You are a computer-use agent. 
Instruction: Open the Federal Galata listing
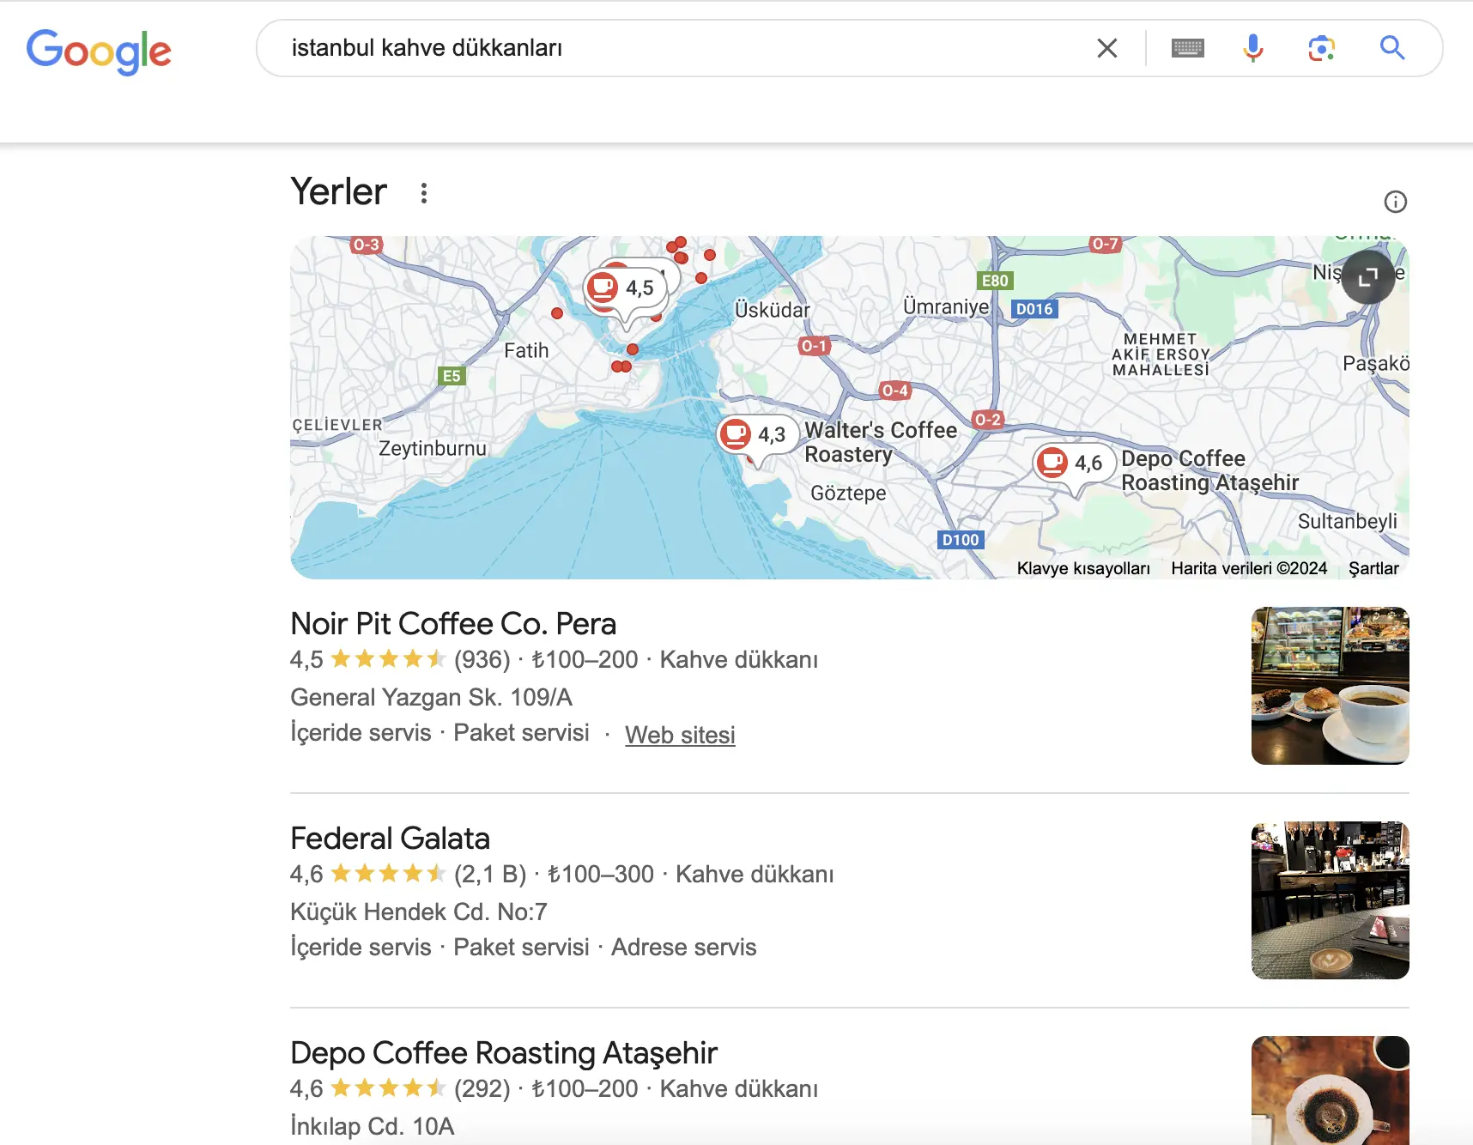[390, 839]
